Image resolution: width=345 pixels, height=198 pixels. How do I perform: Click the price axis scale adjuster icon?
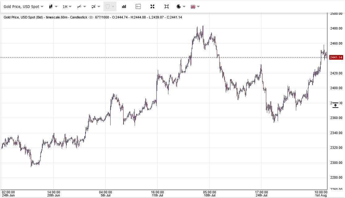pyautogui.click(x=335, y=105)
